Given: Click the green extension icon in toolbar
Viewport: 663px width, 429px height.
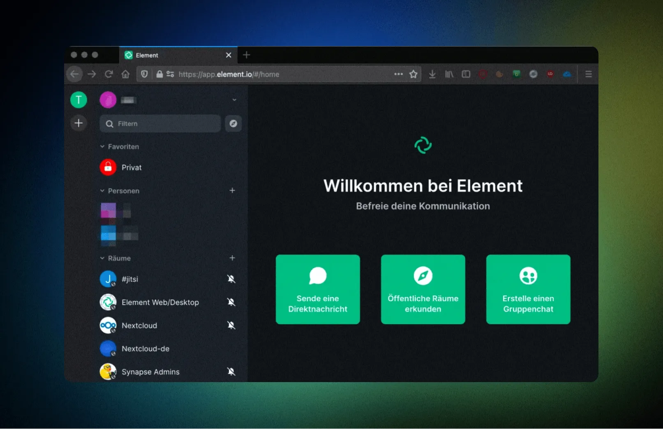Looking at the screenshot, I should [x=517, y=74].
